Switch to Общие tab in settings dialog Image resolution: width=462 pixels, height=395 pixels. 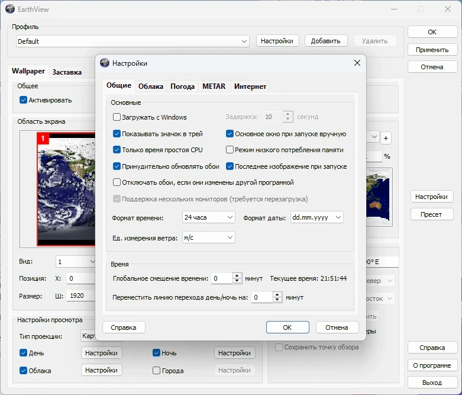[119, 85]
